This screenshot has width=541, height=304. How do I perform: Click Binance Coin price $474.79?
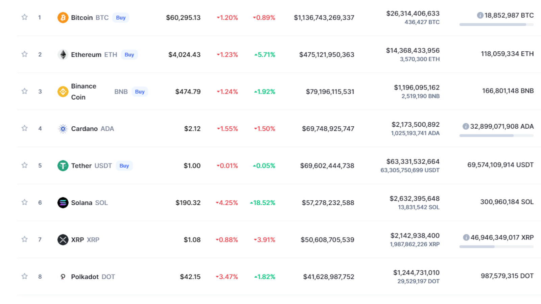click(x=188, y=92)
